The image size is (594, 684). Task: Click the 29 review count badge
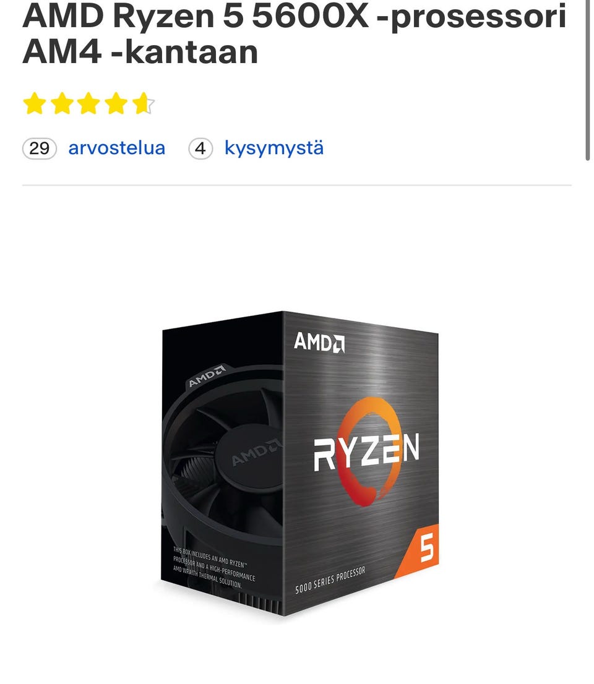point(39,149)
